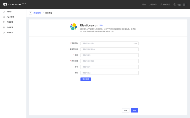Click the back arrow button

pyautogui.click(x=31, y=13)
